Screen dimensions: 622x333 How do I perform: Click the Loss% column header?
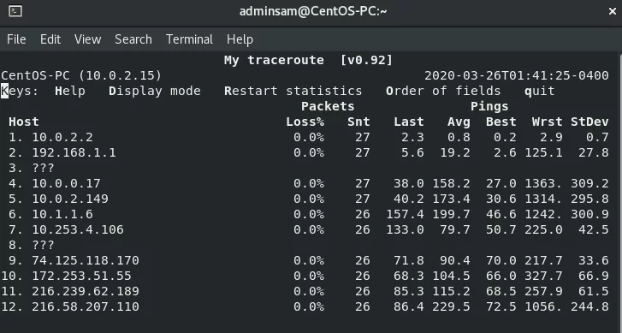coord(305,122)
